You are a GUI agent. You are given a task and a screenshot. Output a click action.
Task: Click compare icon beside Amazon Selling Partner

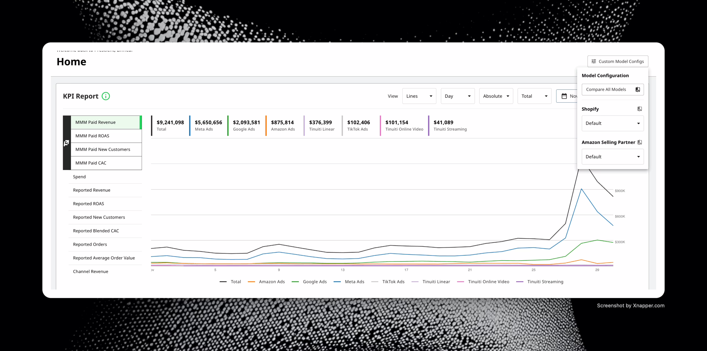(x=640, y=142)
